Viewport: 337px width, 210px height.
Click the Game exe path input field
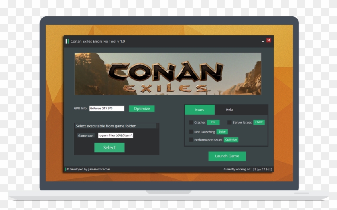point(116,135)
